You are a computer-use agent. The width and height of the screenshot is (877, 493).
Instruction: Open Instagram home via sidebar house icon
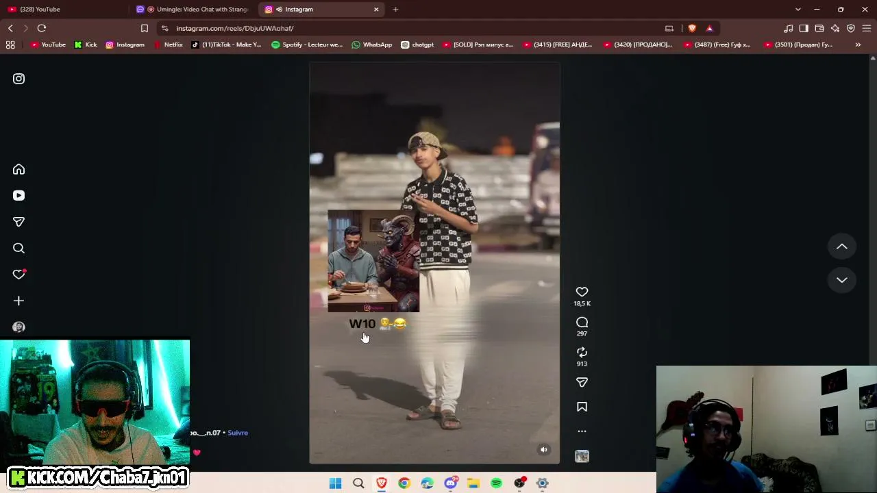click(18, 169)
